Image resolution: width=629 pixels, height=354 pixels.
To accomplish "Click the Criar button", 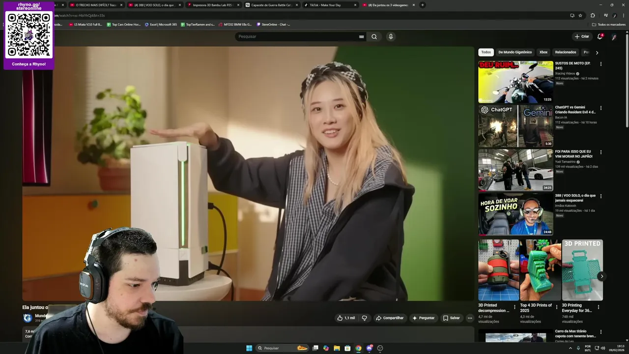I will (581, 36).
